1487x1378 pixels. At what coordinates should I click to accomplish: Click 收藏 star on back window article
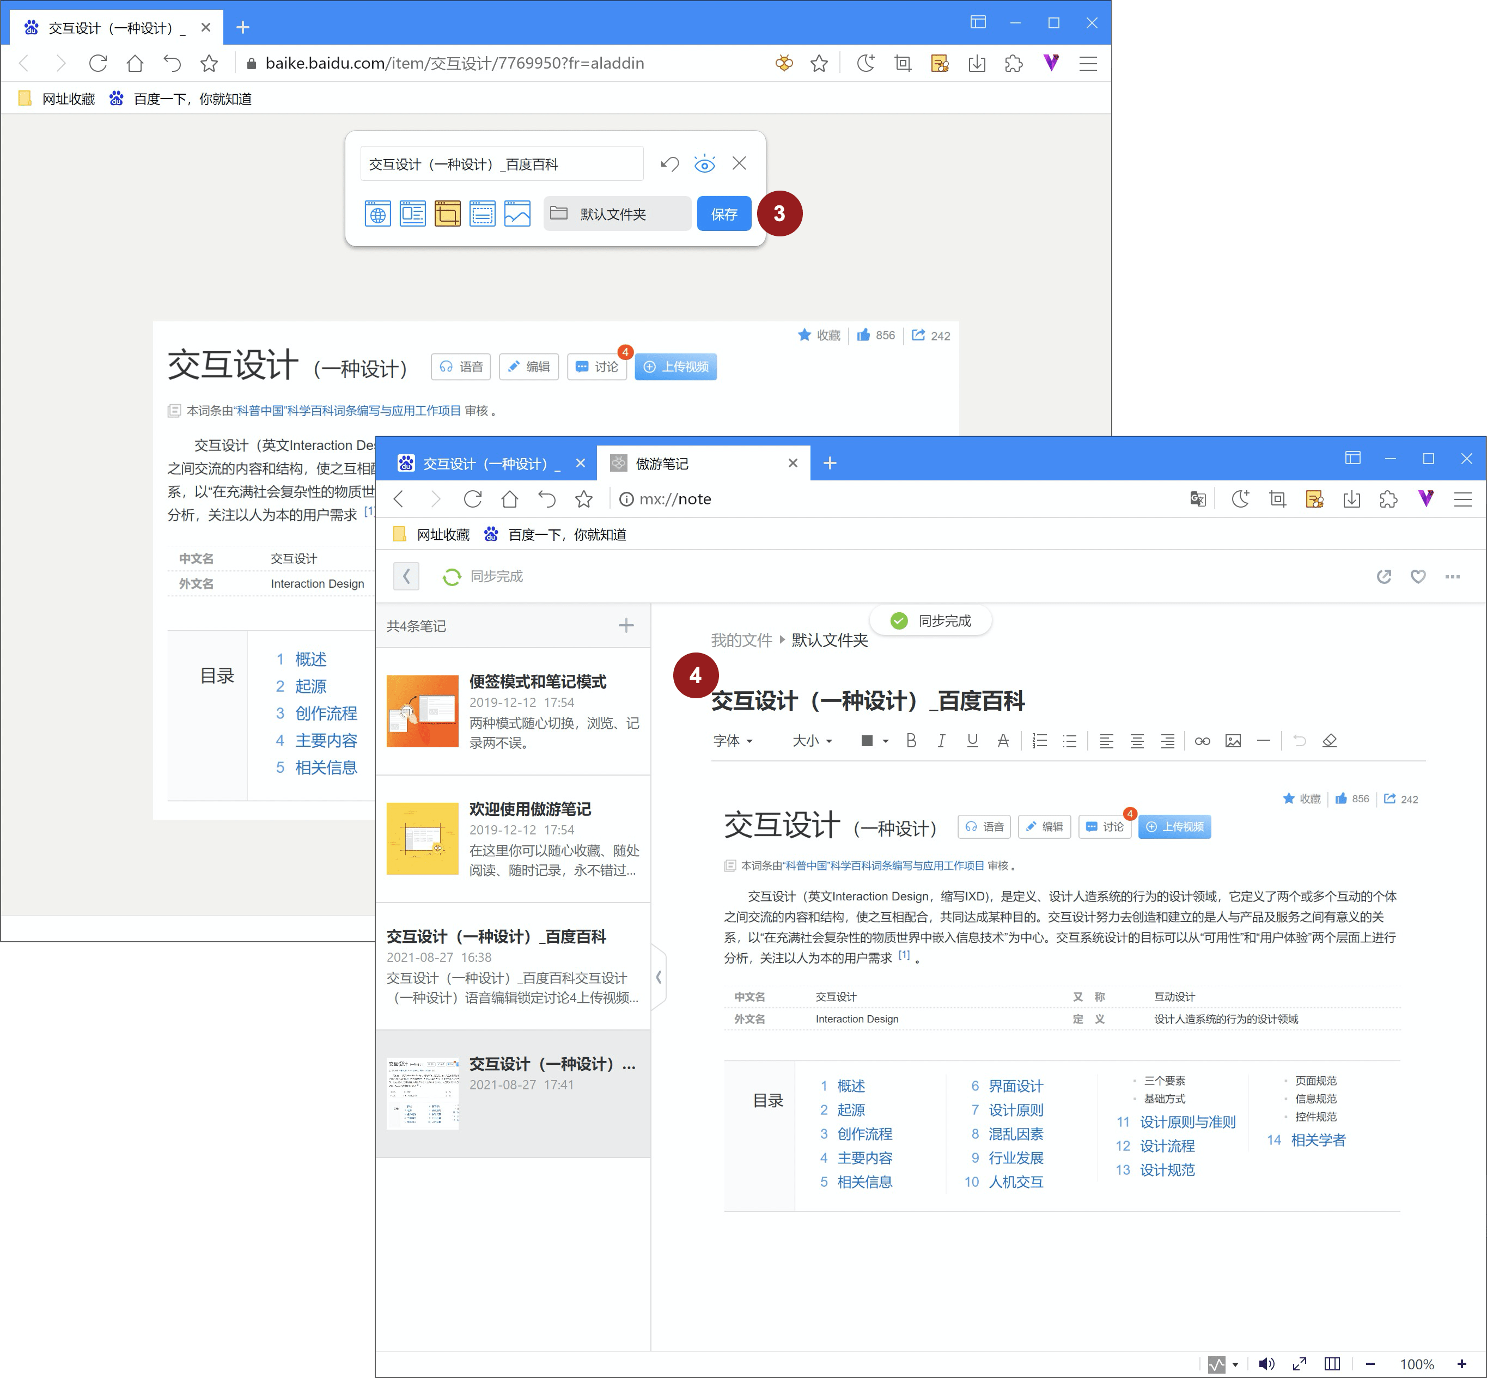(x=819, y=336)
